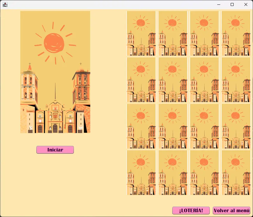Mark board card in bottom row, second column
Image resolution: width=253 pixels, height=217 pixels.
coord(173,173)
